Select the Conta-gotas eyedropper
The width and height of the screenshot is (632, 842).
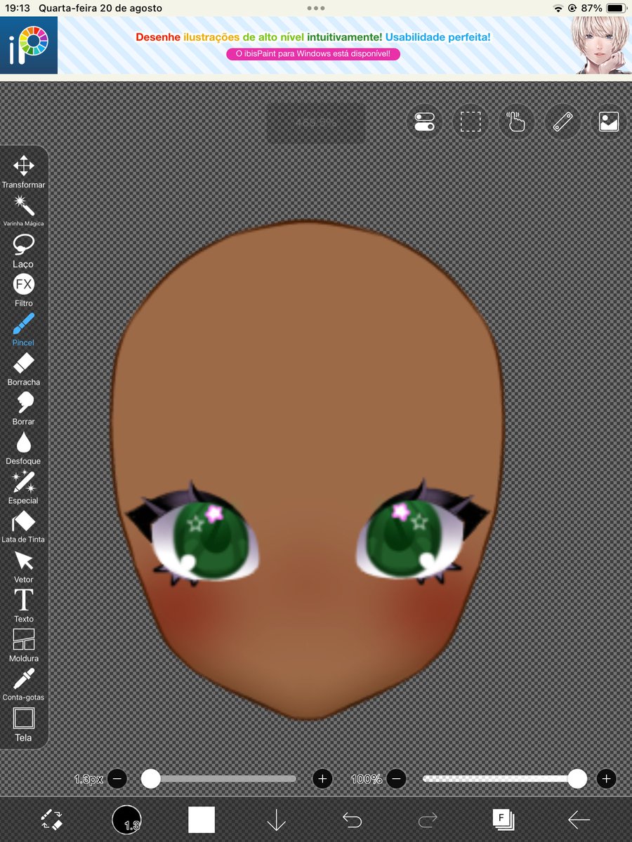[x=23, y=684]
